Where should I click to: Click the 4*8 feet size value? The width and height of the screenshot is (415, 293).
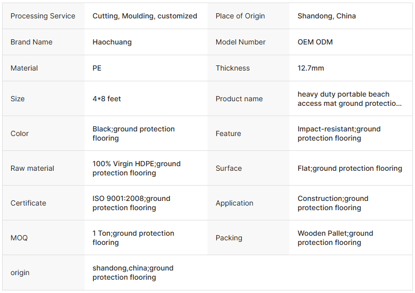107,99
